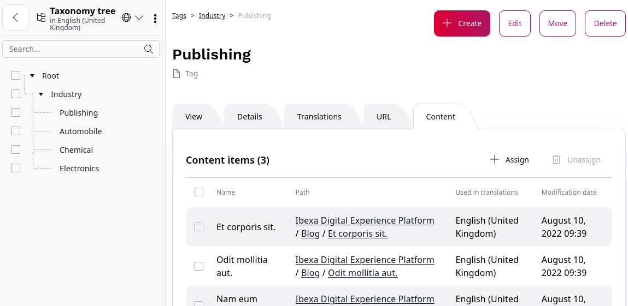628x306 pixels.
Task: Select Automobile in the taxonomy tree
Action: click(x=80, y=131)
